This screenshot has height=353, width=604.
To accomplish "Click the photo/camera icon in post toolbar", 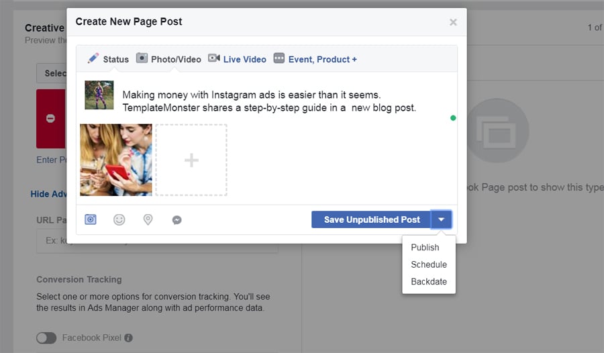I will point(91,219).
